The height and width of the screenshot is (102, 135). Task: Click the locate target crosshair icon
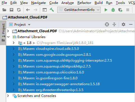coord(107,24)
